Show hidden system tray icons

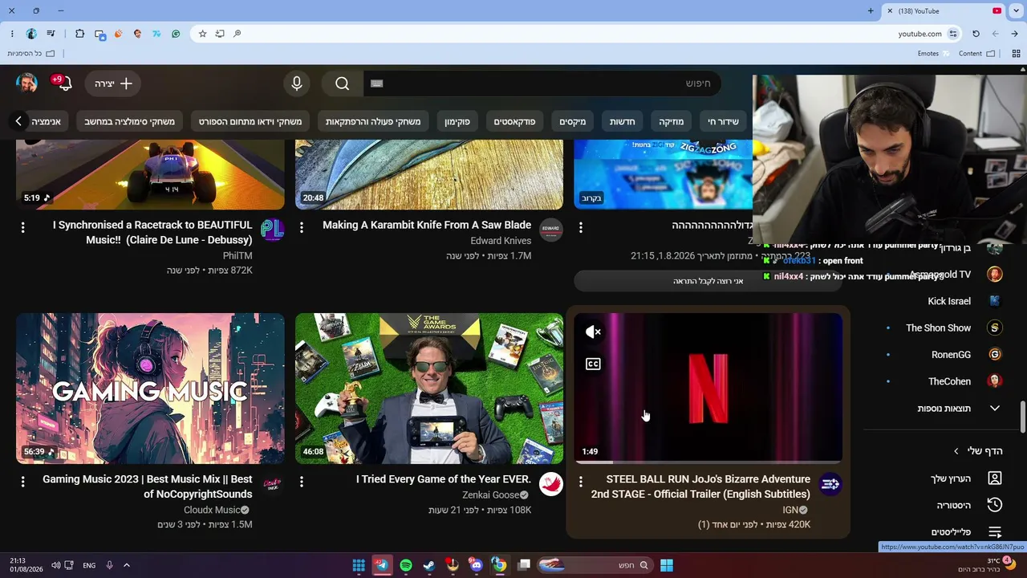126,565
